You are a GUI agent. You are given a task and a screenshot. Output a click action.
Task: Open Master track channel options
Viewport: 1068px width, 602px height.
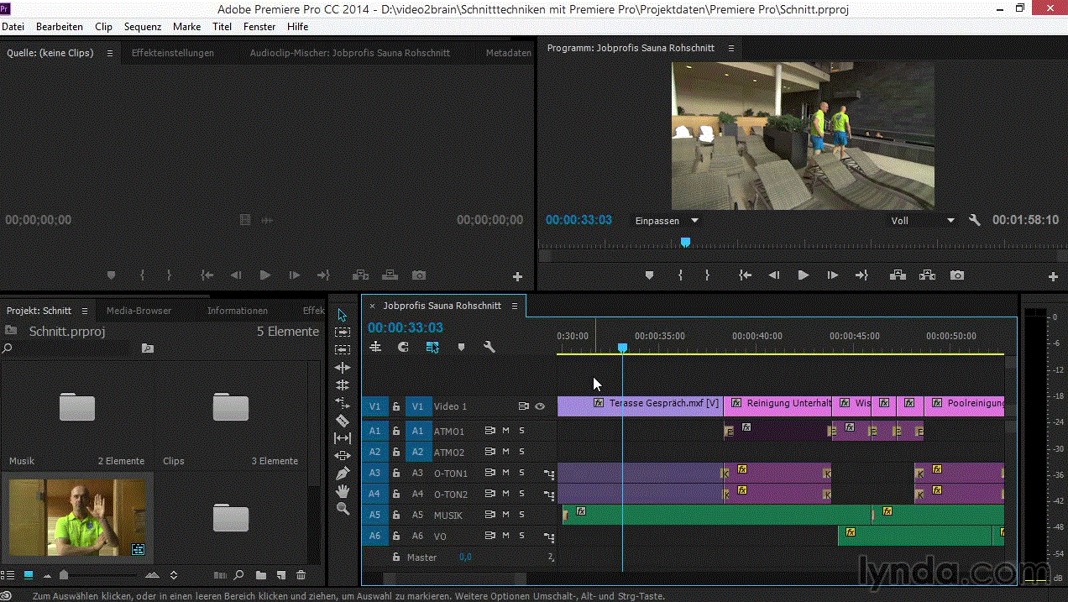(551, 557)
